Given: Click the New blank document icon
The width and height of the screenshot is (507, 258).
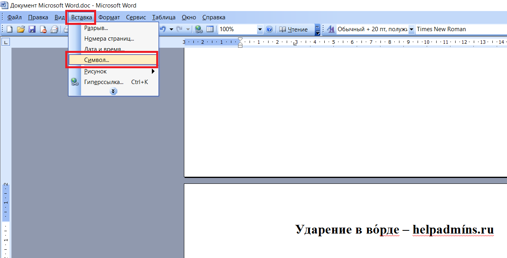Looking at the screenshot, I should coord(9,29).
